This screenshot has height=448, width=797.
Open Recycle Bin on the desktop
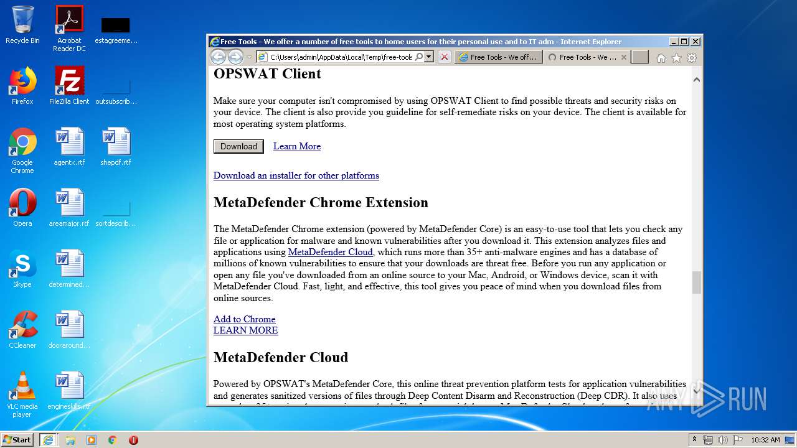[x=22, y=25]
